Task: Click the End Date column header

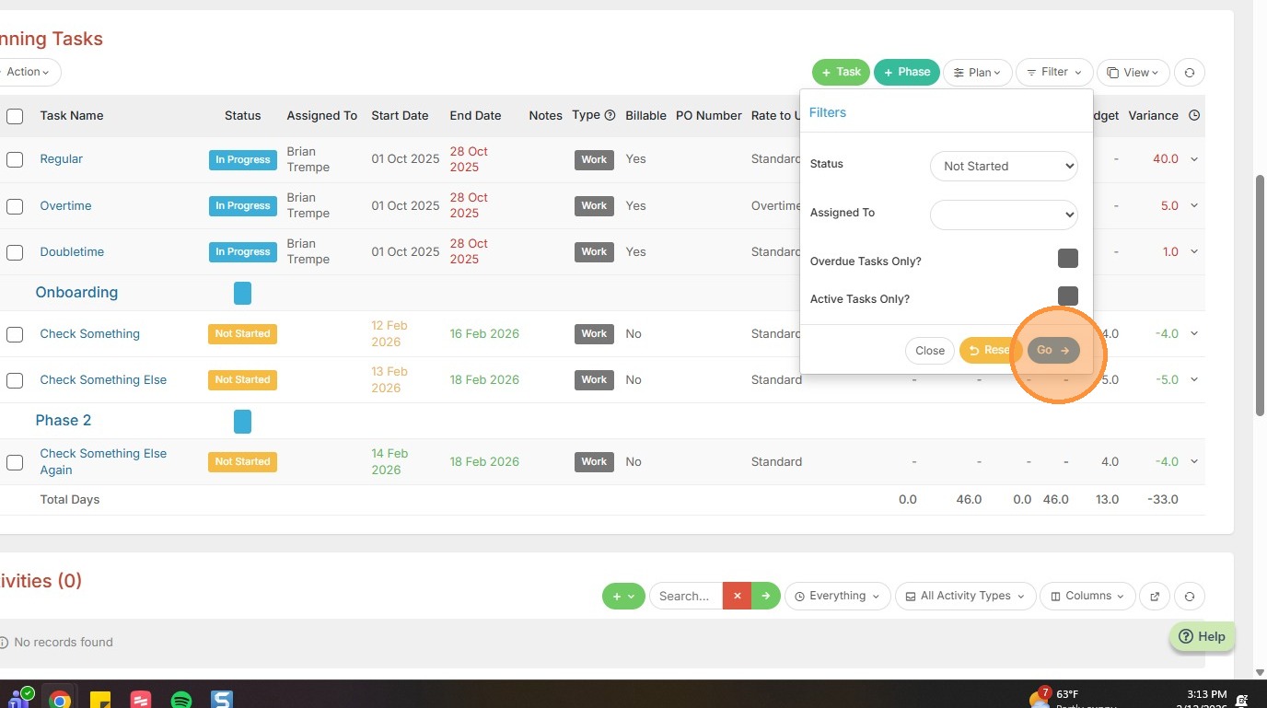Action: point(475,116)
